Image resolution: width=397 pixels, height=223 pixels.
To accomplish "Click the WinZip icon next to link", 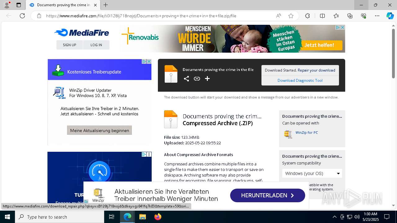I will pyautogui.click(x=288, y=134).
